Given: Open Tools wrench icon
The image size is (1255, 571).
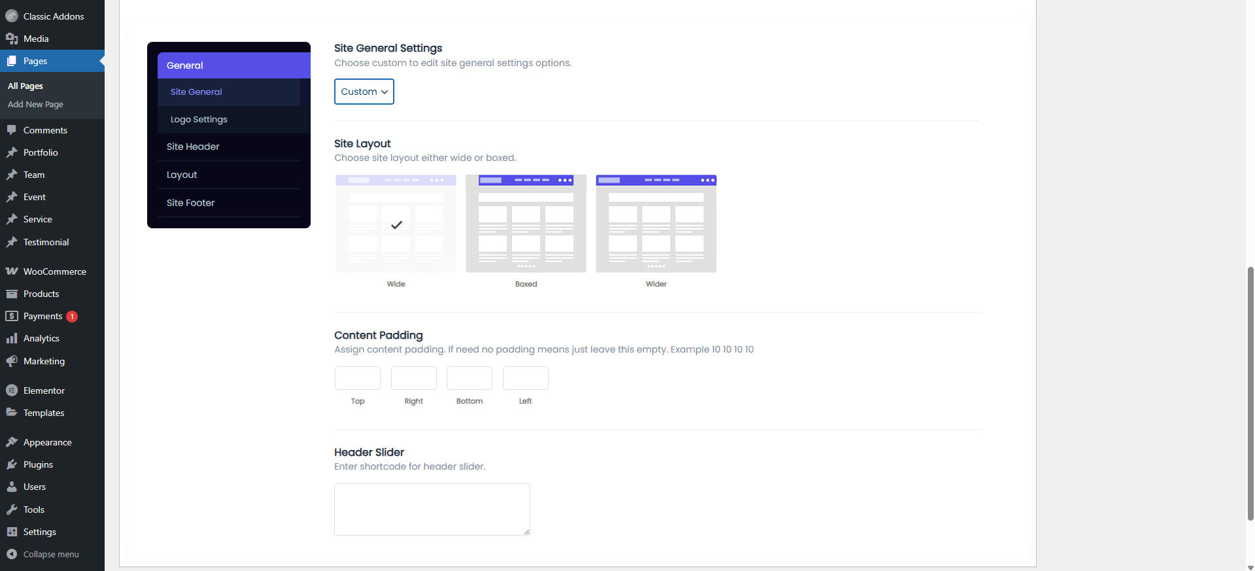Looking at the screenshot, I should tap(12, 510).
